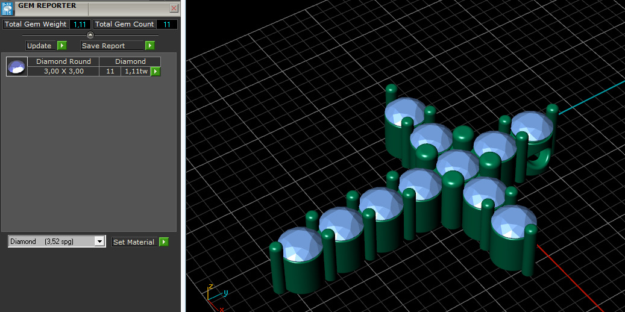Click green arrow beside 1,11tw weight

point(155,71)
